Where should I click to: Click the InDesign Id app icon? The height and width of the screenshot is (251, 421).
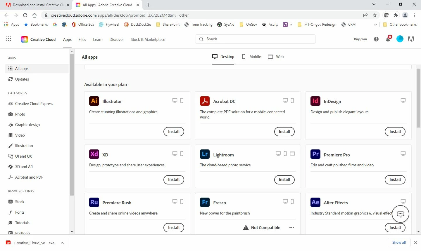pyautogui.click(x=315, y=101)
